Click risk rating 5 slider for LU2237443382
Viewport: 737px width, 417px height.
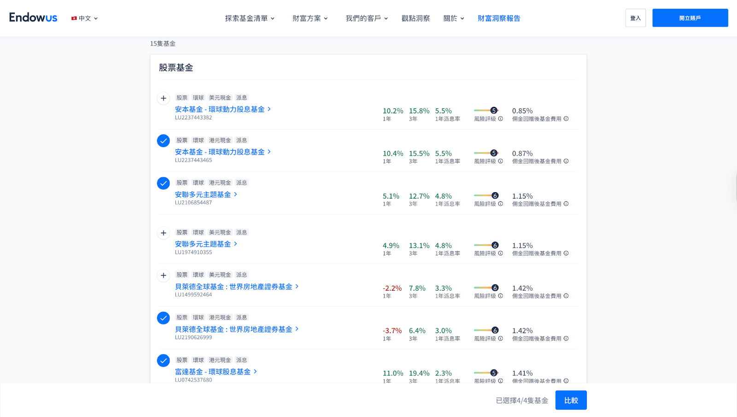486,111
